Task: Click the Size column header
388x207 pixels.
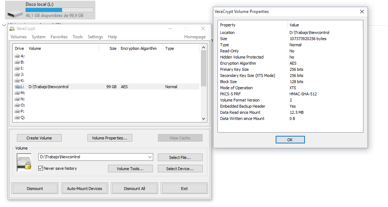Action: pyautogui.click(x=109, y=48)
